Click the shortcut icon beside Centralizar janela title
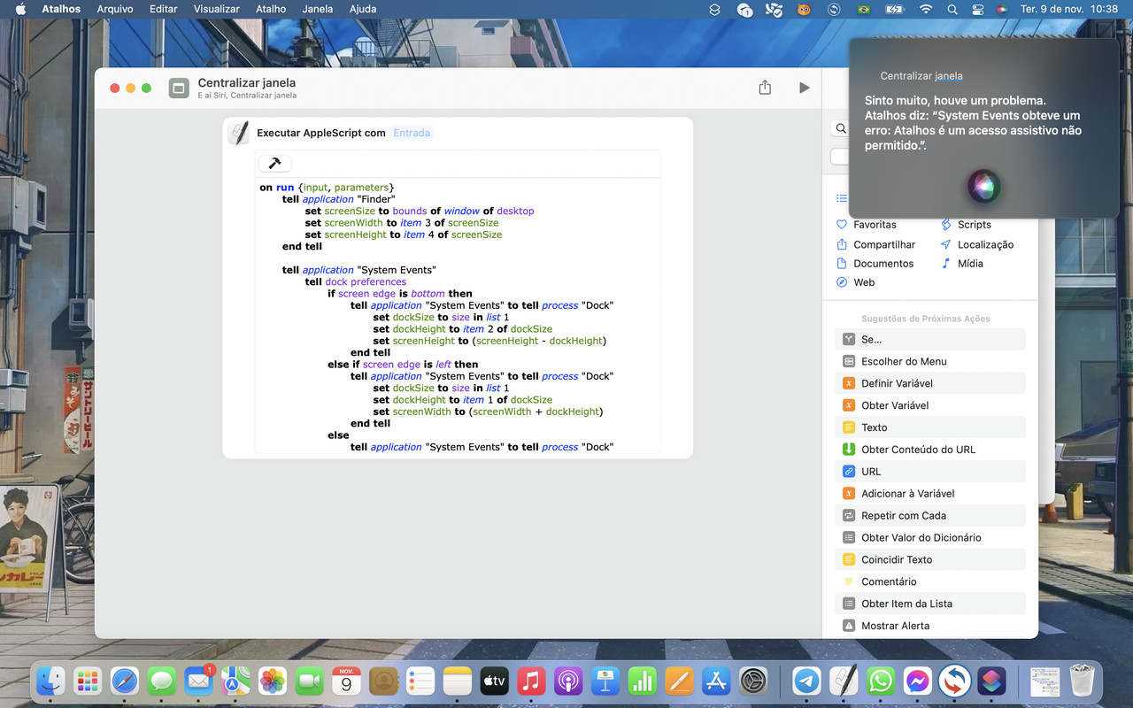1133x708 pixels. [x=179, y=88]
